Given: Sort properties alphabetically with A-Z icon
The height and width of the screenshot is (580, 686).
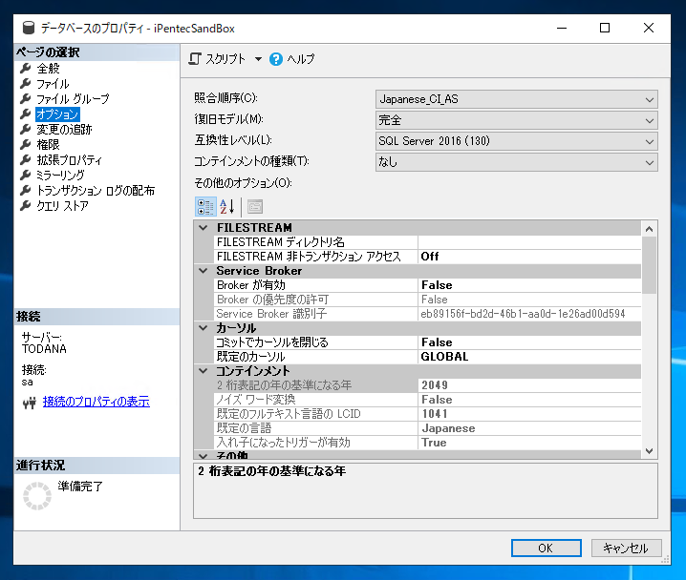Looking at the screenshot, I should pyautogui.click(x=227, y=207).
